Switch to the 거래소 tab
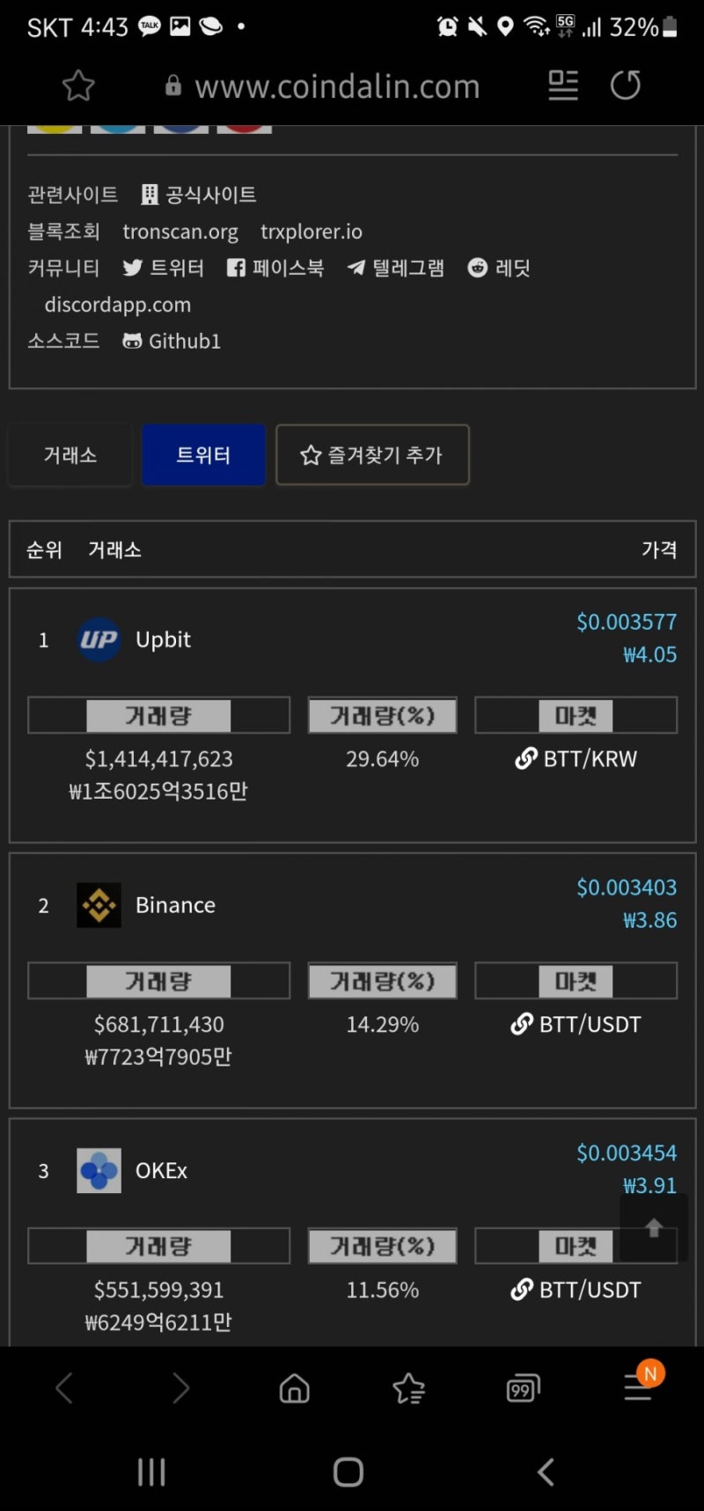Screen dimensions: 704x1511 click(70, 455)
